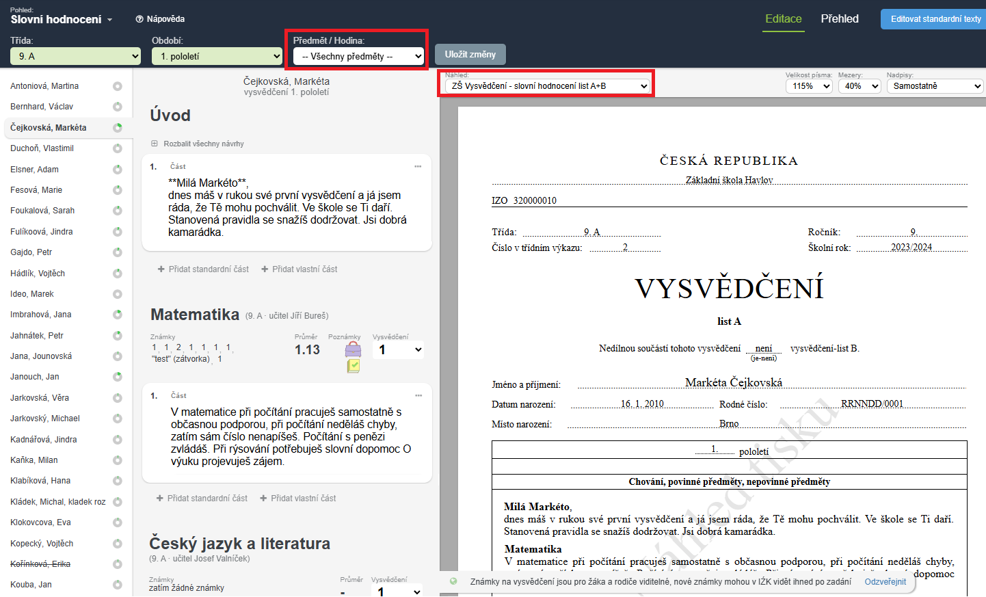
Task: Open the Předmět / Hodina subject dropdown
Action: 358,56
